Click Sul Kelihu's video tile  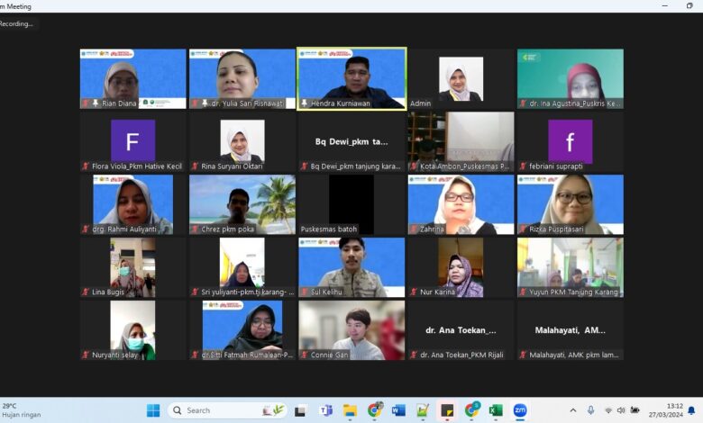click(x=351, y=267)
